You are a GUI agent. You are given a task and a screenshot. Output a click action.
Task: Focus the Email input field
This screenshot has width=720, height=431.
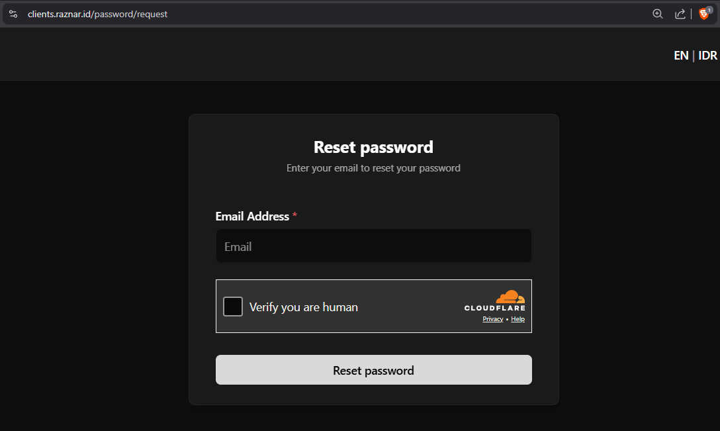(x=373, y=246)
